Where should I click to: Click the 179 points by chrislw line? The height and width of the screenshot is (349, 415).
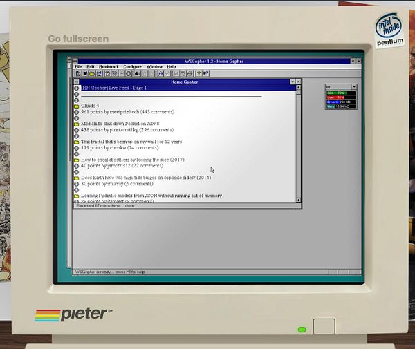[x=120, y=148]
